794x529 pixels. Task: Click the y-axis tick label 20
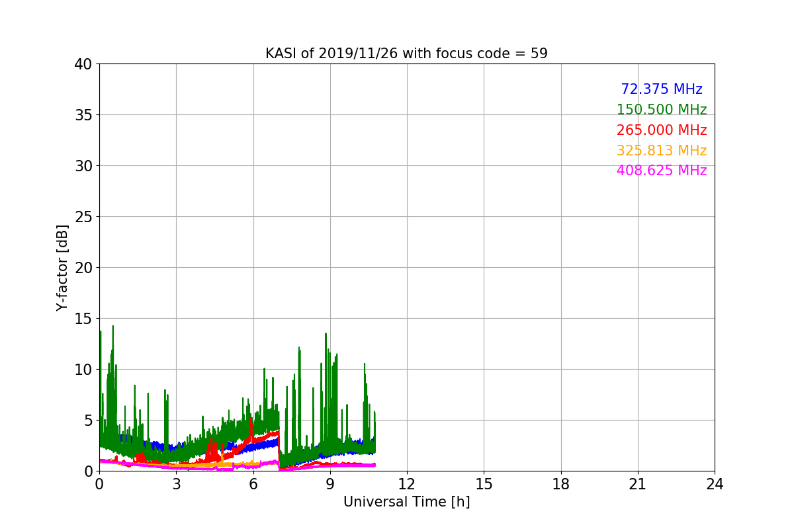point(84,268)
